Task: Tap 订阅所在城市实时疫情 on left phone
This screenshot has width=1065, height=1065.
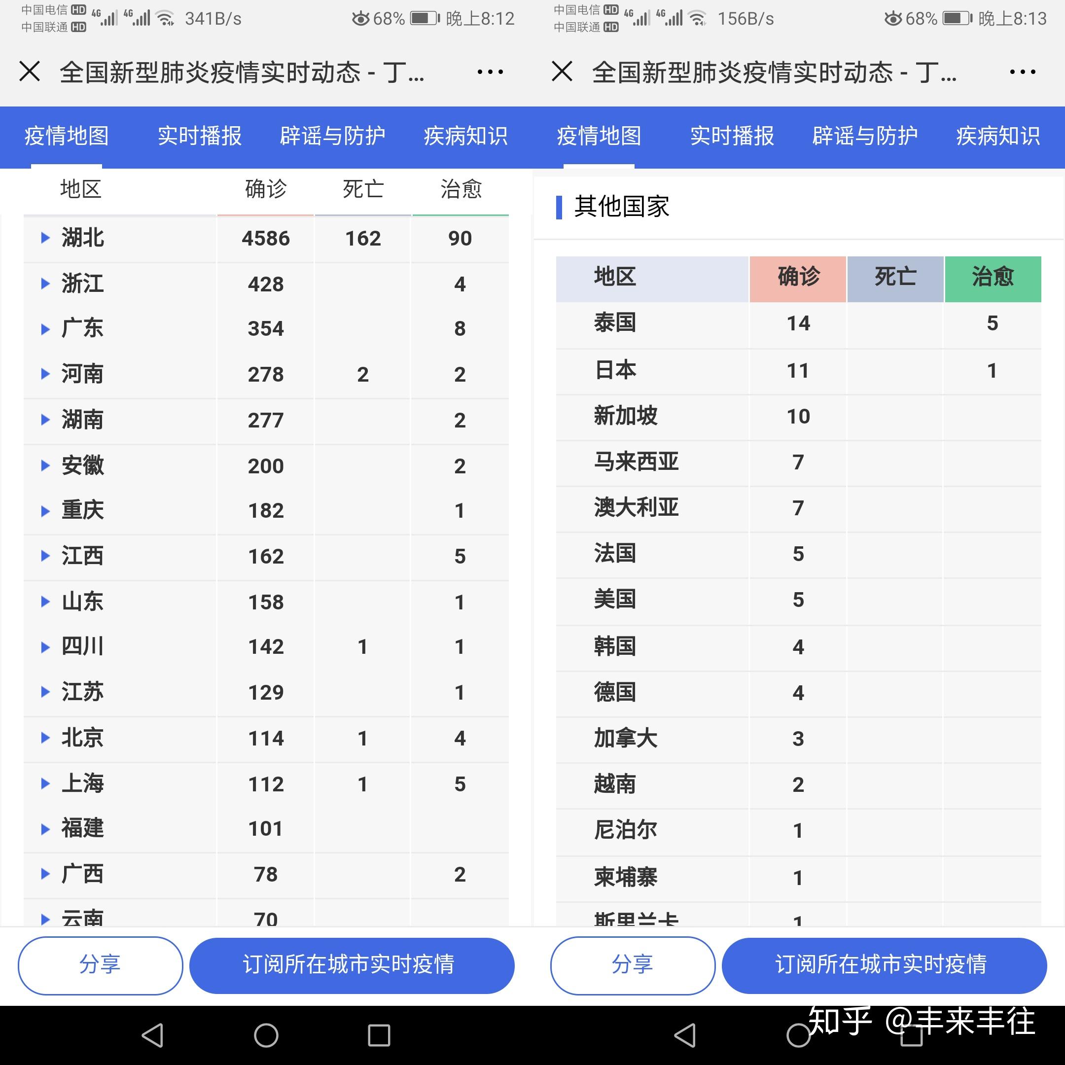Action: [352, 965]
